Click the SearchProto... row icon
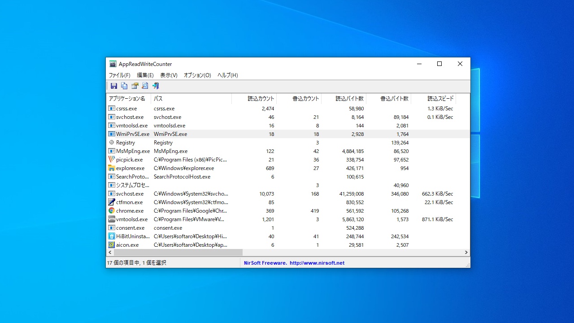This screenshot has height=323, width=574. (x=112, y=177)
